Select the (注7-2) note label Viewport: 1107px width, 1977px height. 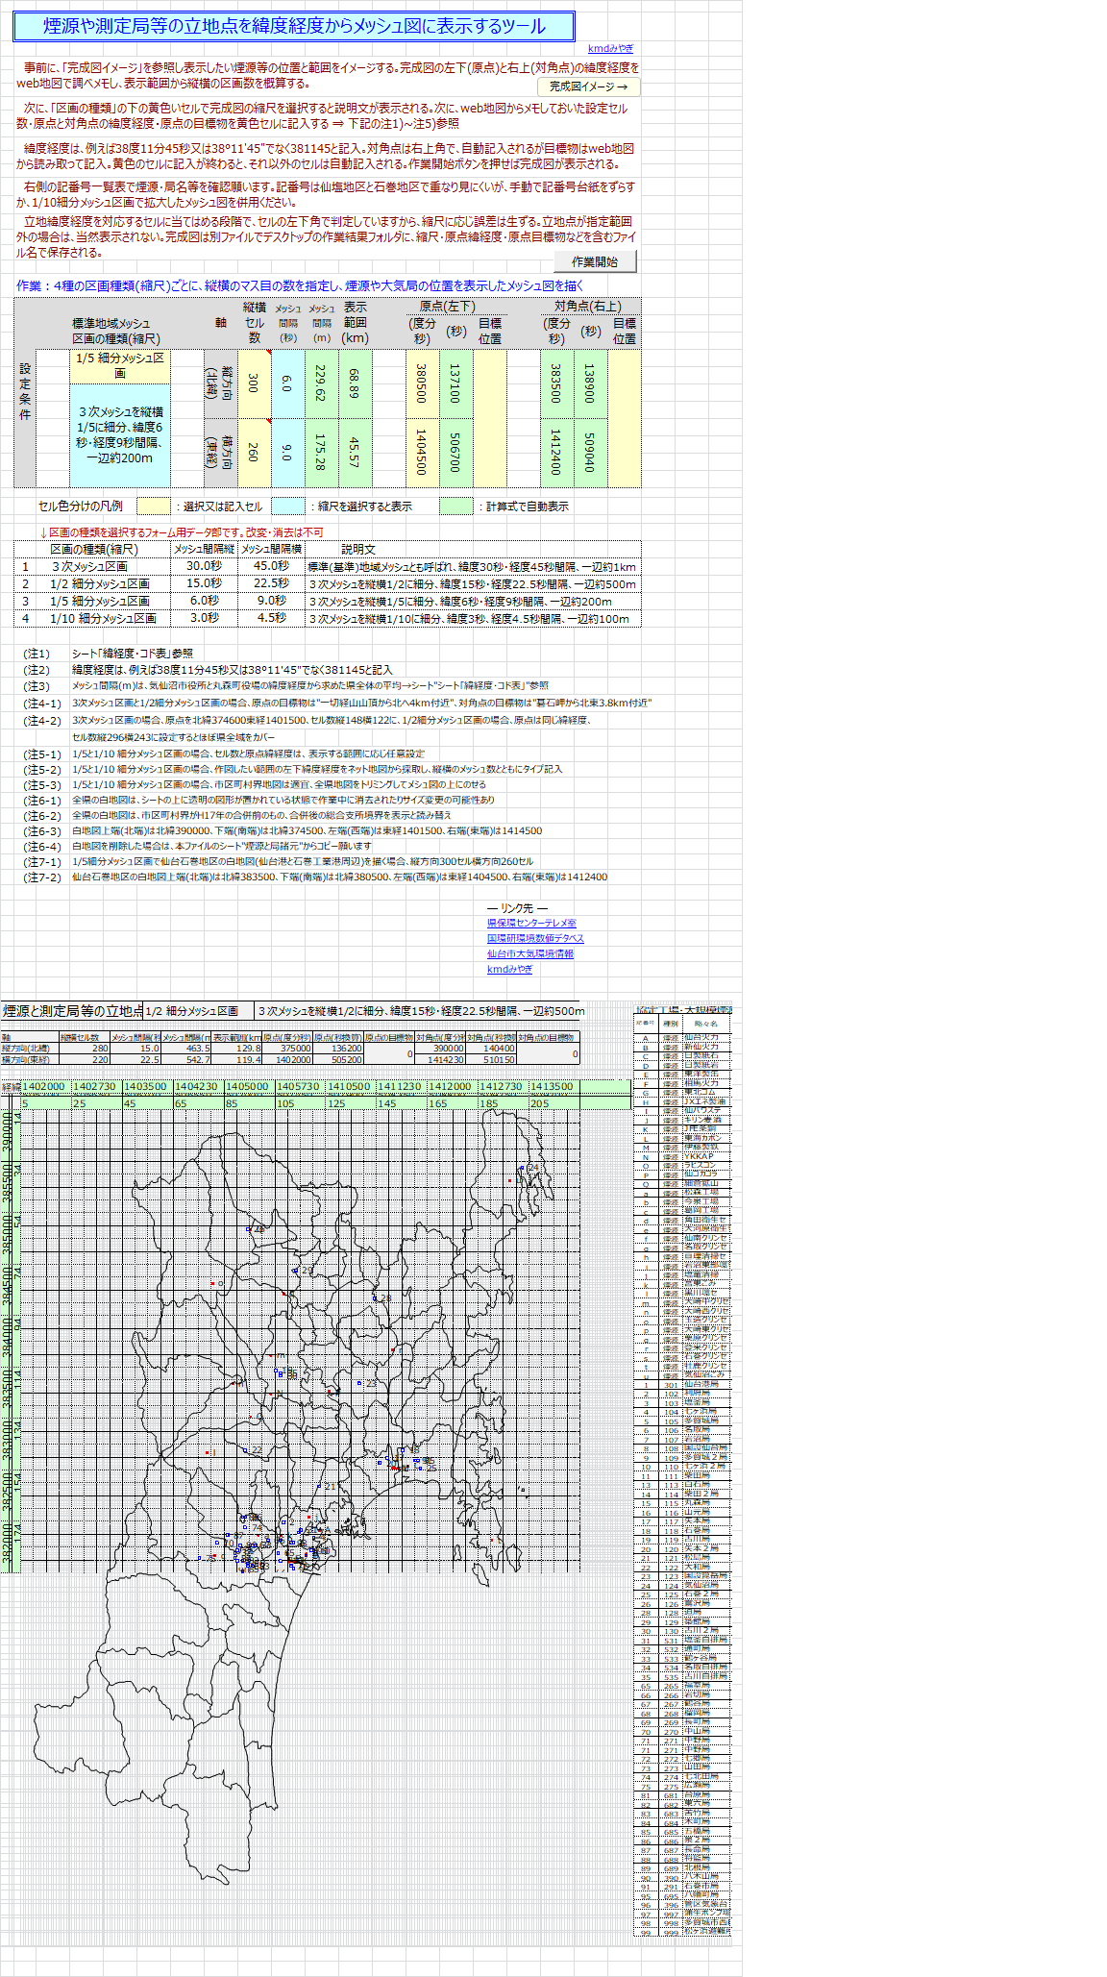tap(42, 877)
